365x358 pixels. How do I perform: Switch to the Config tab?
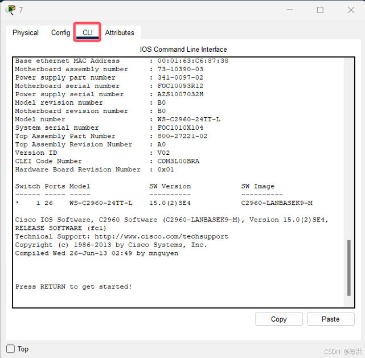click(x=60, y=32)
